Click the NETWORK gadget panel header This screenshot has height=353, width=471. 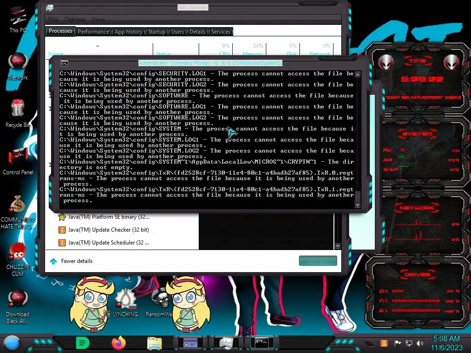417,208
